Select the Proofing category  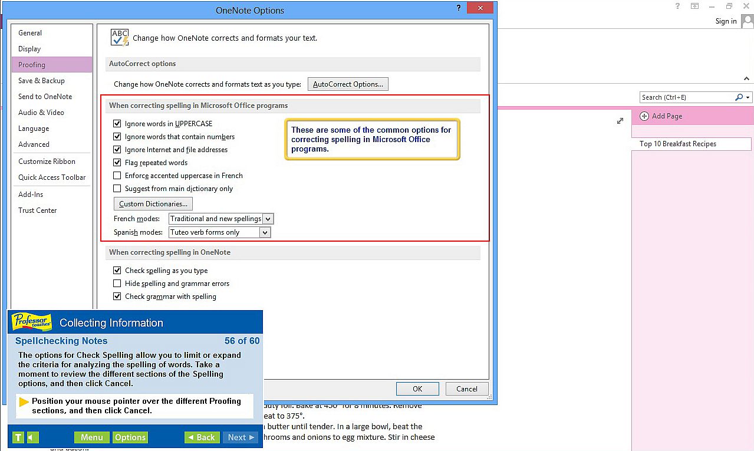tap(51, 65)
